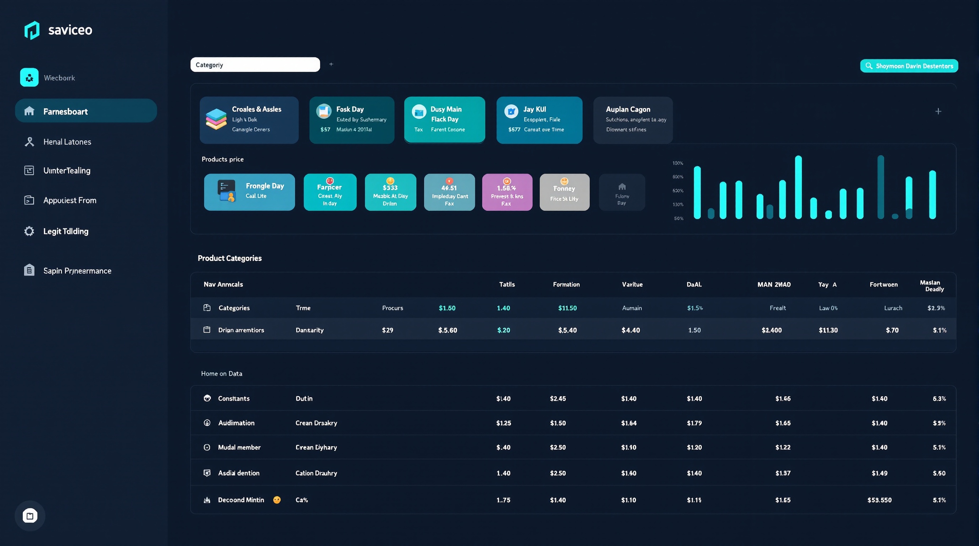979x546 pixels.
Task: Click $11.50 in Categories row
Action: [567, 308]
